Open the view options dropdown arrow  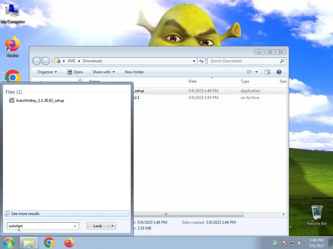click(256, 72)
